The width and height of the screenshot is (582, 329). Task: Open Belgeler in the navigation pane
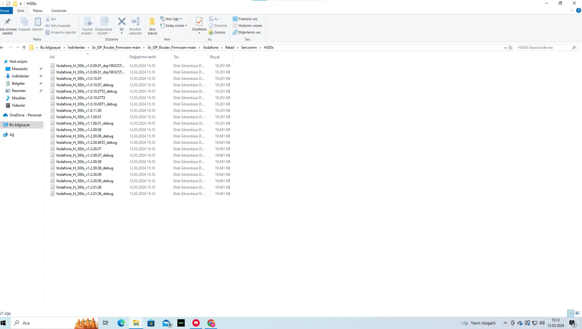tap(18, 83)
